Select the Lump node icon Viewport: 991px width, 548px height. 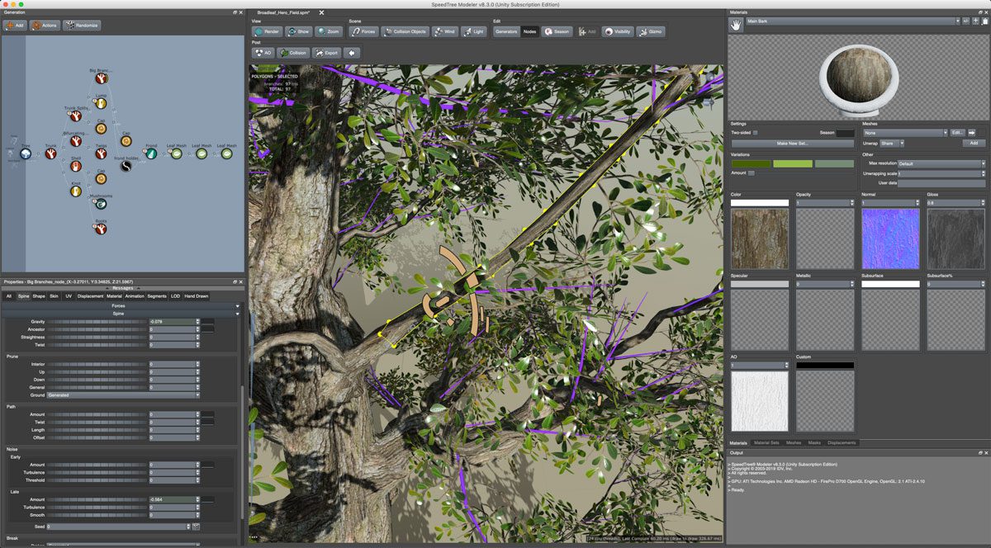[101, 103]
